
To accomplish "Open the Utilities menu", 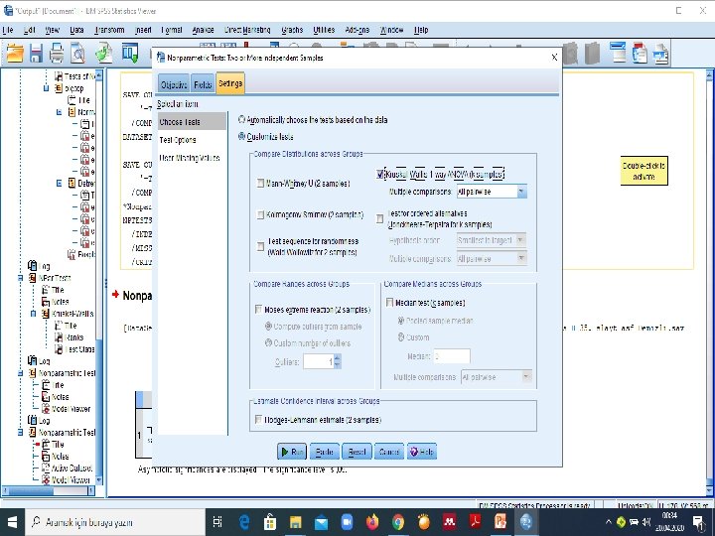I will (324, 30).
